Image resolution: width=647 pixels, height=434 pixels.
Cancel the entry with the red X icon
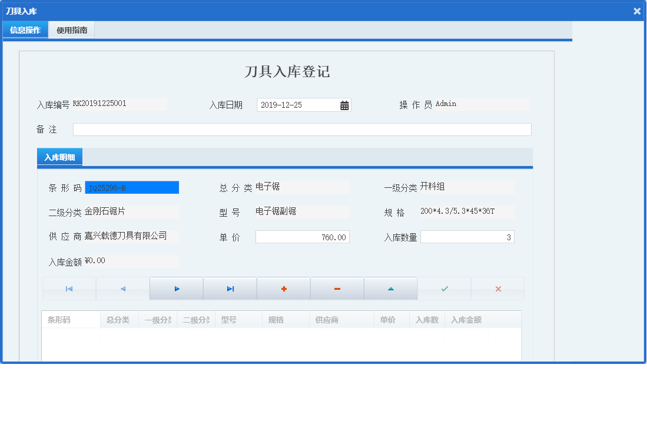click(497, 288)
